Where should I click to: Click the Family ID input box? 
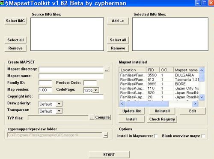pyautogui.click(x=45, y=83)
